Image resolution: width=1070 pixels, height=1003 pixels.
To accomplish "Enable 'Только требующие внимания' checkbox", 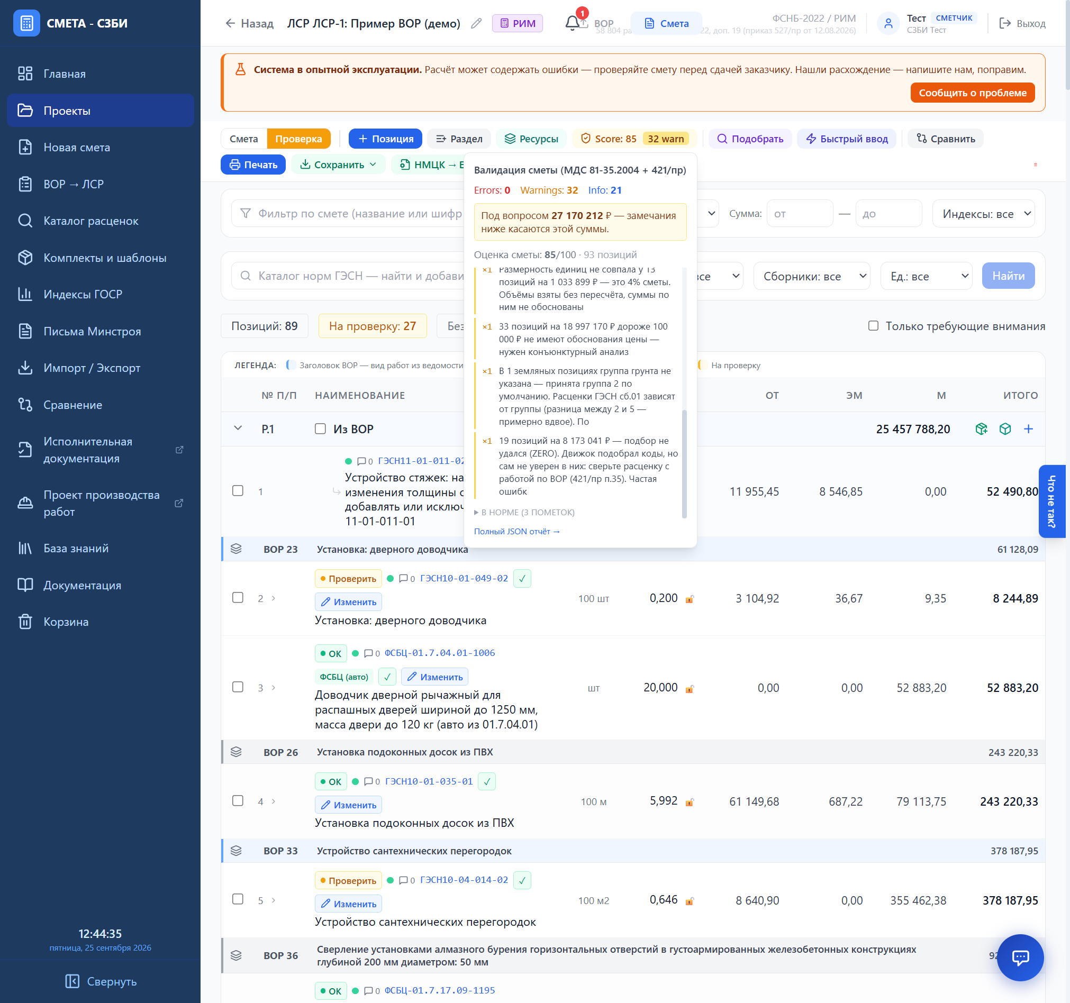I will (x=873, y=325).
